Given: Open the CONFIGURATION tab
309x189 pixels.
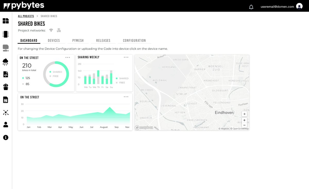Looking at the screenshot, I should coord(134,40).
